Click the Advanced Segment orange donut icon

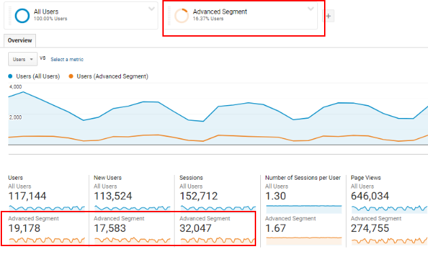pyautogui.click(x=181, y=16)
